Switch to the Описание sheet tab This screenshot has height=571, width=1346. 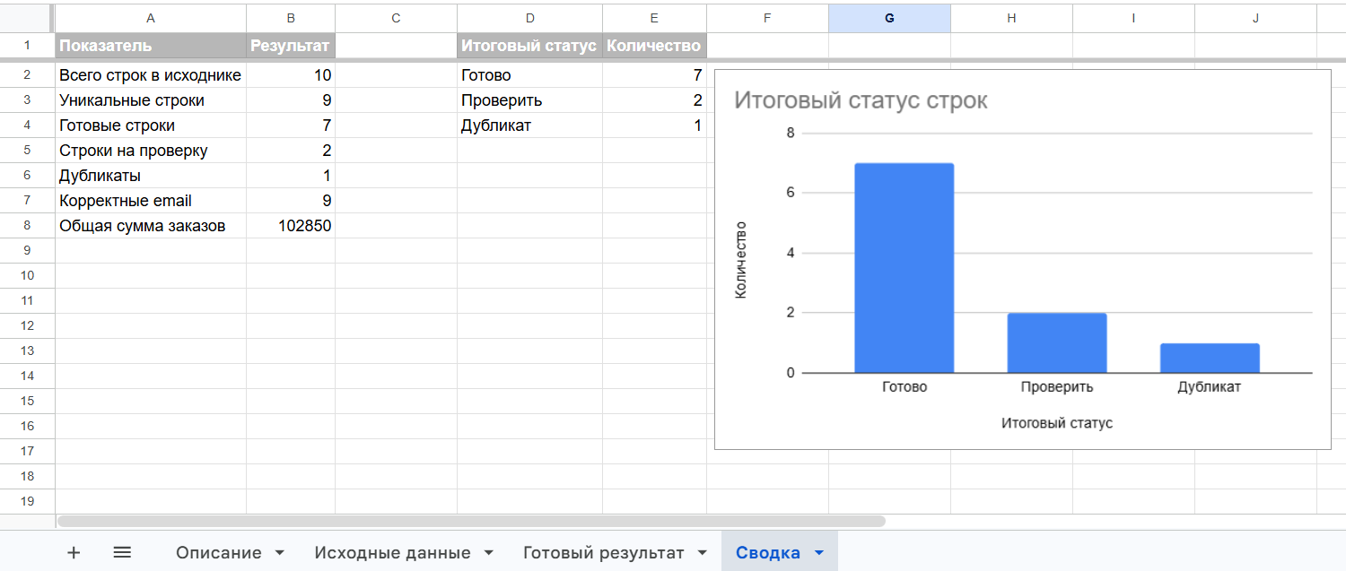(219, 553)
